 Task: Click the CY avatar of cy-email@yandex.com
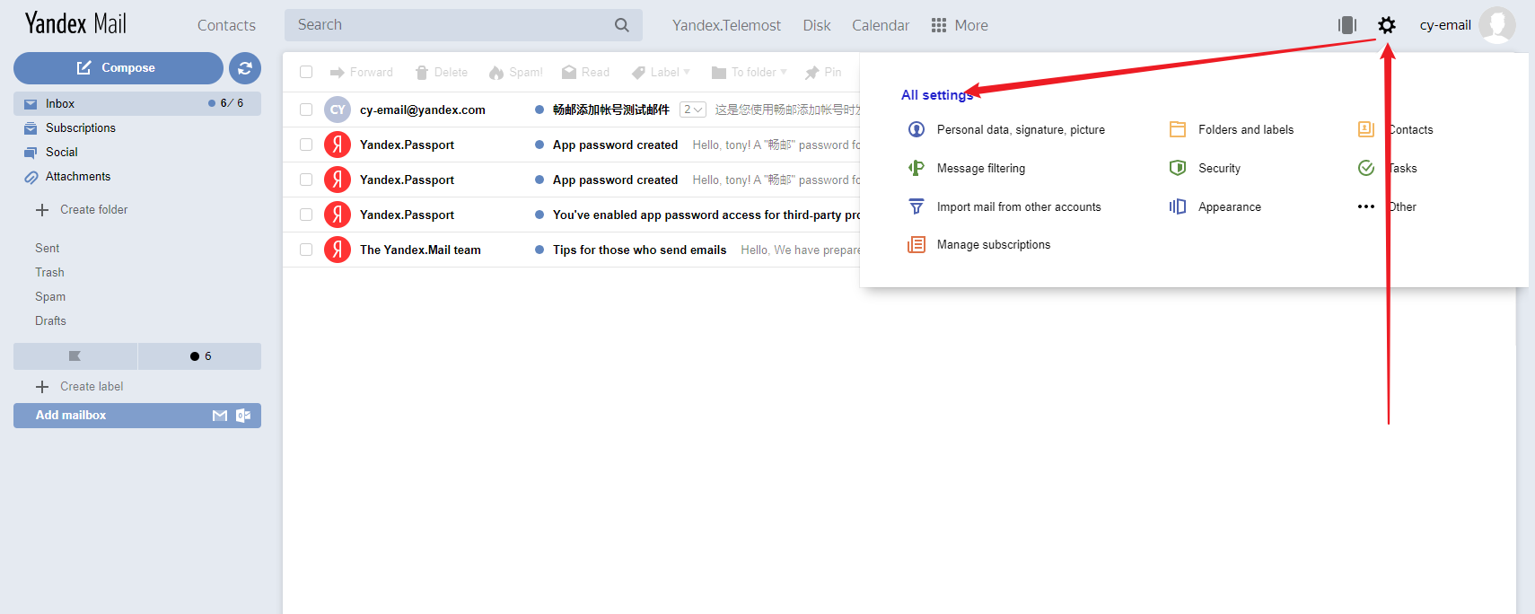point(338,110)
